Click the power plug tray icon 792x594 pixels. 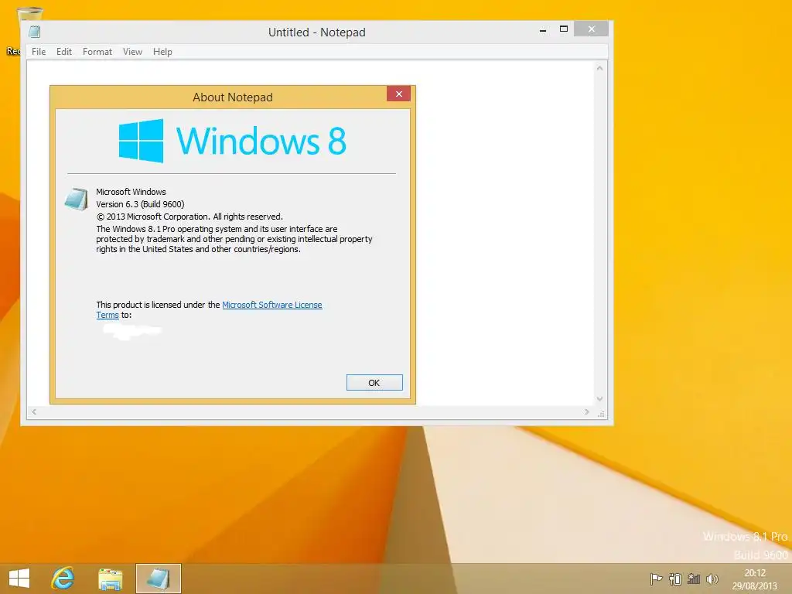pos(674,579)
